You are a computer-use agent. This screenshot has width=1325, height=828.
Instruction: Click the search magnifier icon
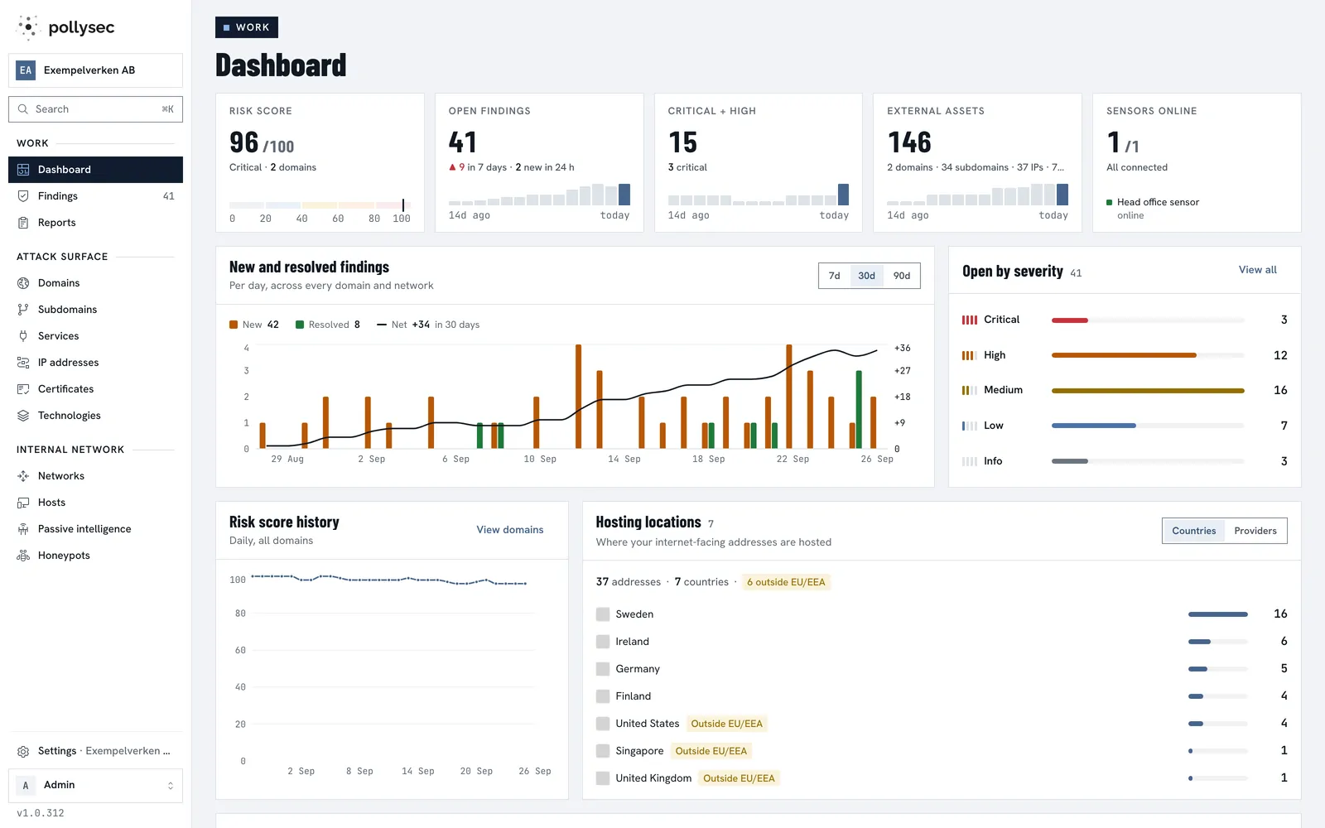[22, 109]
